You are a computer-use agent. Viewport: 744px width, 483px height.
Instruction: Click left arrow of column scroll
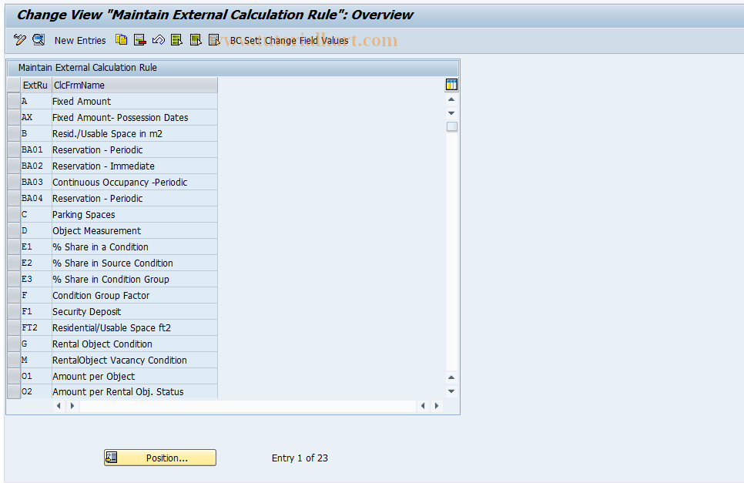pyautogui.click(x=59, y=406)
